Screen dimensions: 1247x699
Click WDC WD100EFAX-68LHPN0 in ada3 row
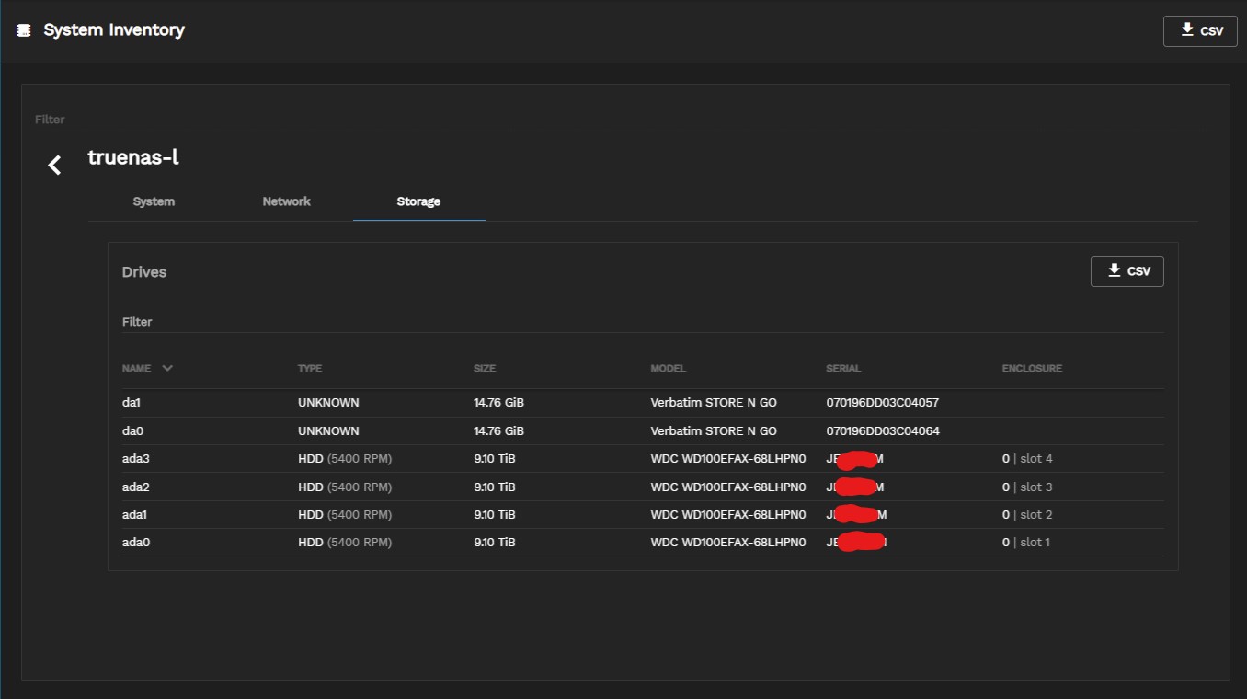(728, 459)
